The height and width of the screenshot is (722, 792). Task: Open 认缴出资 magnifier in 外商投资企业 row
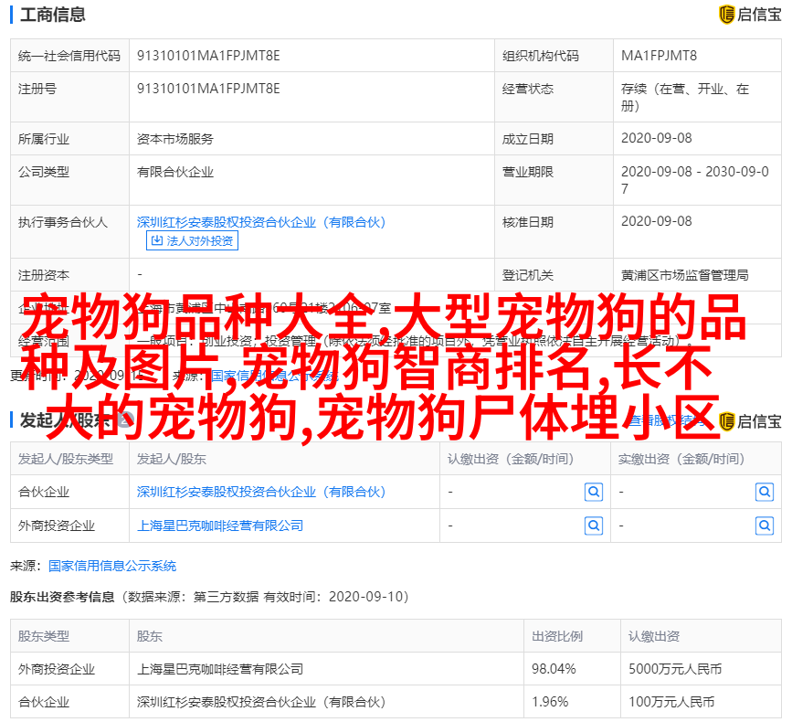(x=594, y=526)
